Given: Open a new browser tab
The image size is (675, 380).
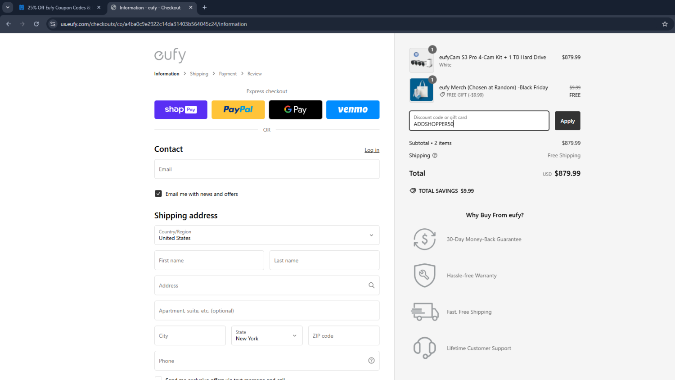Looking at the screenshot, I should [x=205, y=8].
